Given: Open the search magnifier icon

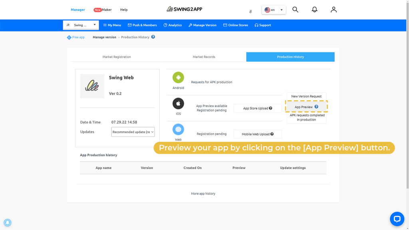Looking at the screenshot, I should coord(295,10).
